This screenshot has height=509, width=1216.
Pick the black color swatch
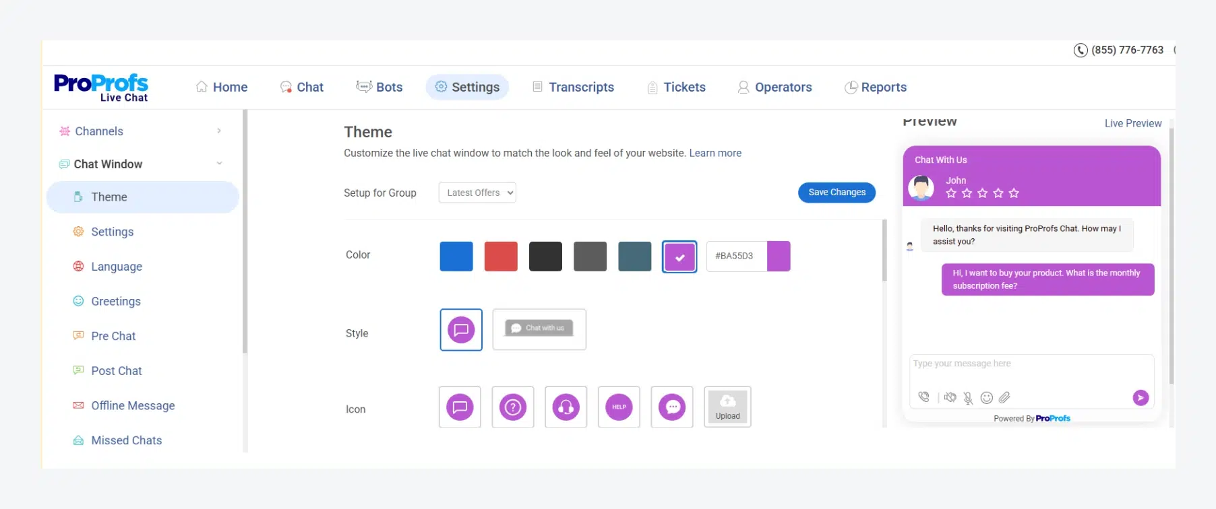pyautogui.click(x=545, y=257)
